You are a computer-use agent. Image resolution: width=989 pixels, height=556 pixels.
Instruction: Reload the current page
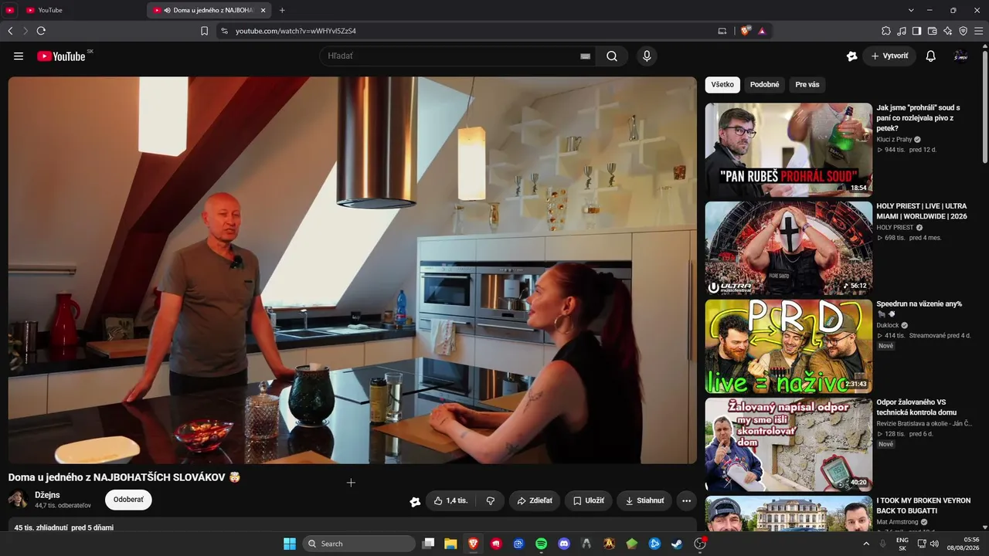(41, 31)
